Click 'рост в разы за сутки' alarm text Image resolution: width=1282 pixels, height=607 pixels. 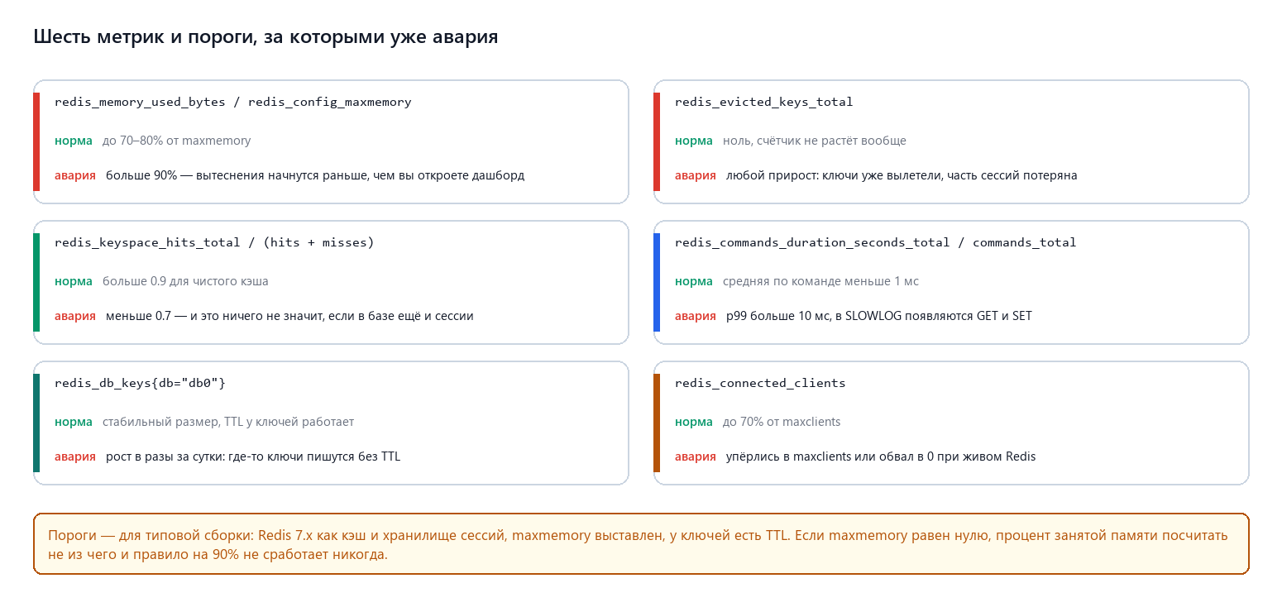tap(253, 456)
